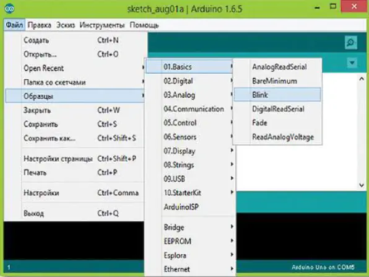Select Сохранить menu entry
Viewport: 369px width, 277px height.
[75, 124]
